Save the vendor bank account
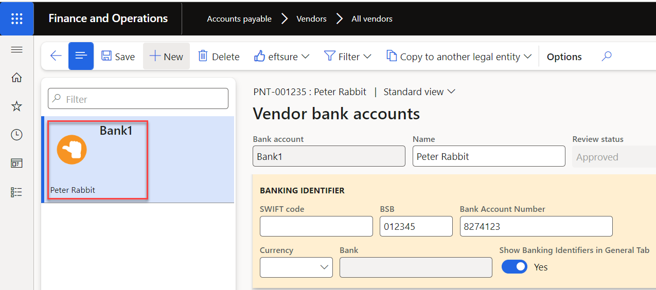The image size is (656, 290). (x=118, y=57)
